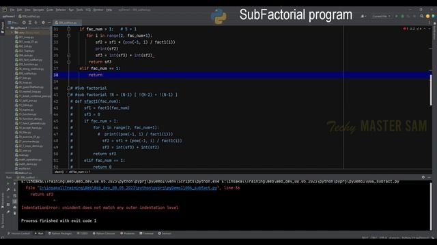Click sfact1() breadcrumb at editor bottom
Image resolution: width=437 pixels, height=245 pixels.
pos(59,172)
